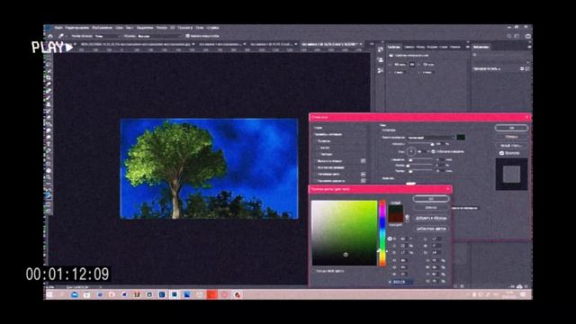
Task: Open Color Libraries from Color Picker
Action: pyautogui.click(x=431, y=229)
